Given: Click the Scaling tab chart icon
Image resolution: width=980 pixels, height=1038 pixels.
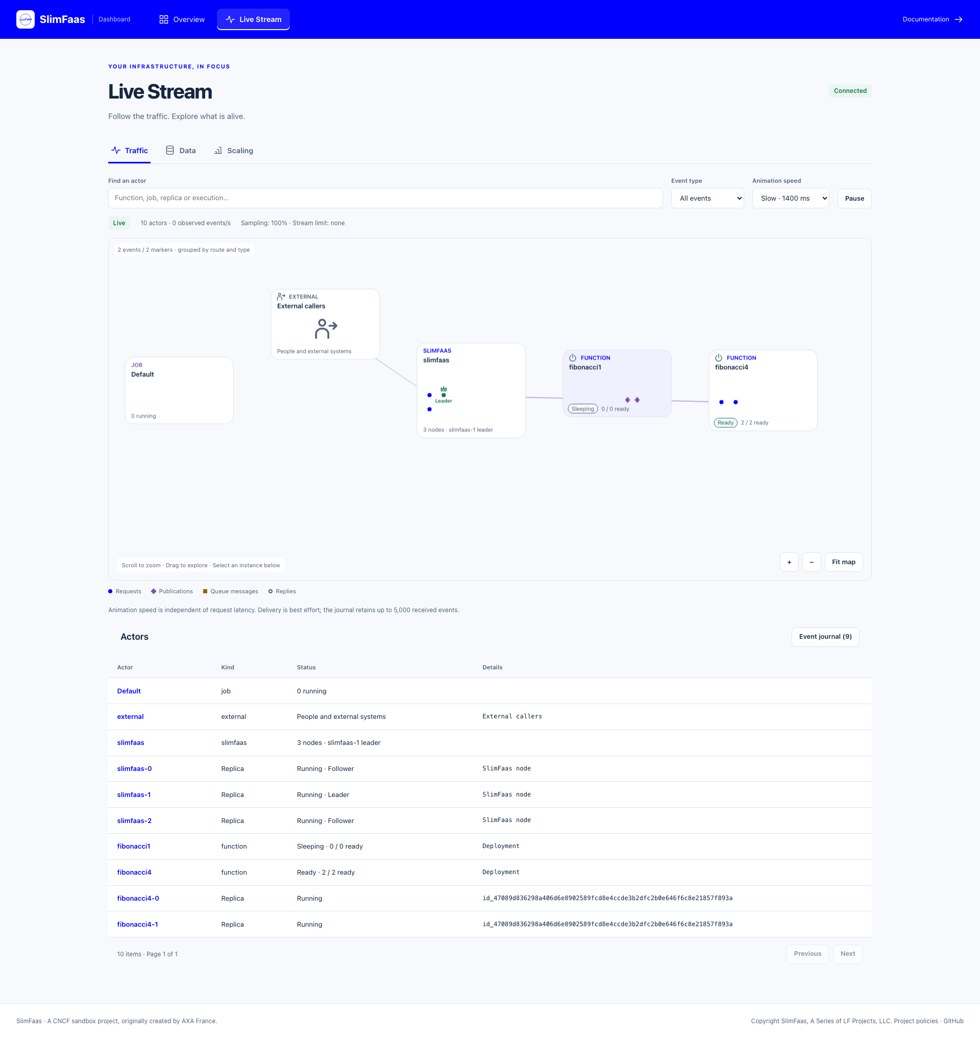Looking at the screenshot, I should coord(218,151).
